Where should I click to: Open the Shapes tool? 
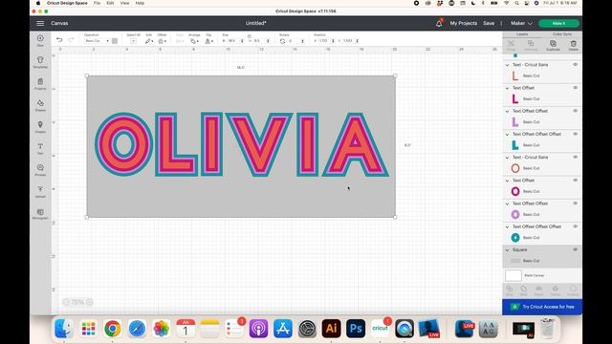[x=40, y=105]
